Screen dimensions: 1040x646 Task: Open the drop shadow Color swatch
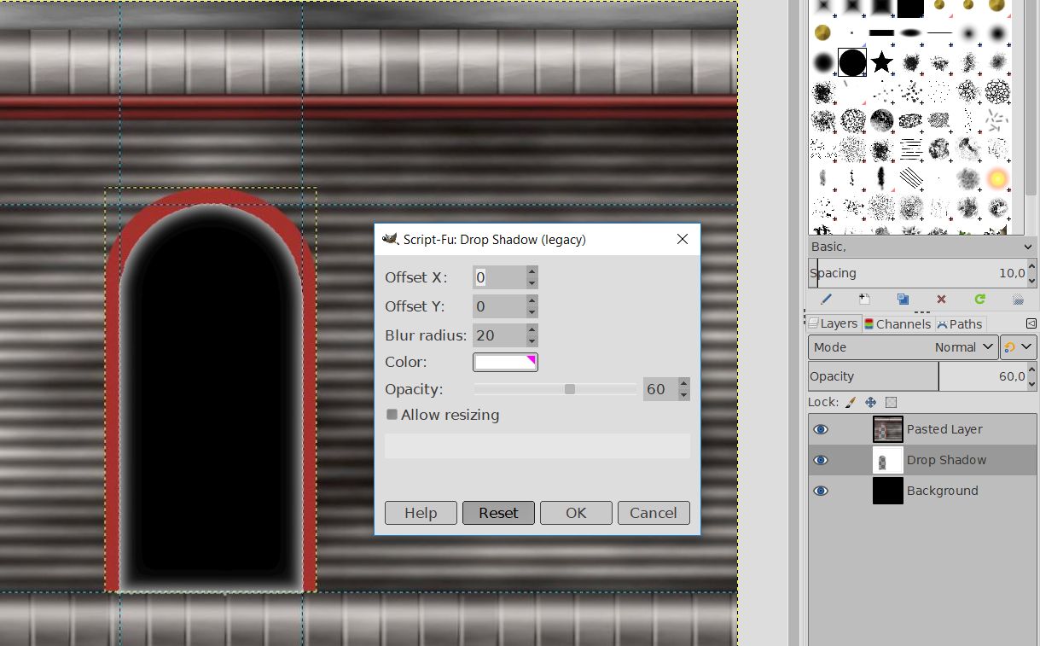(505, 362)
